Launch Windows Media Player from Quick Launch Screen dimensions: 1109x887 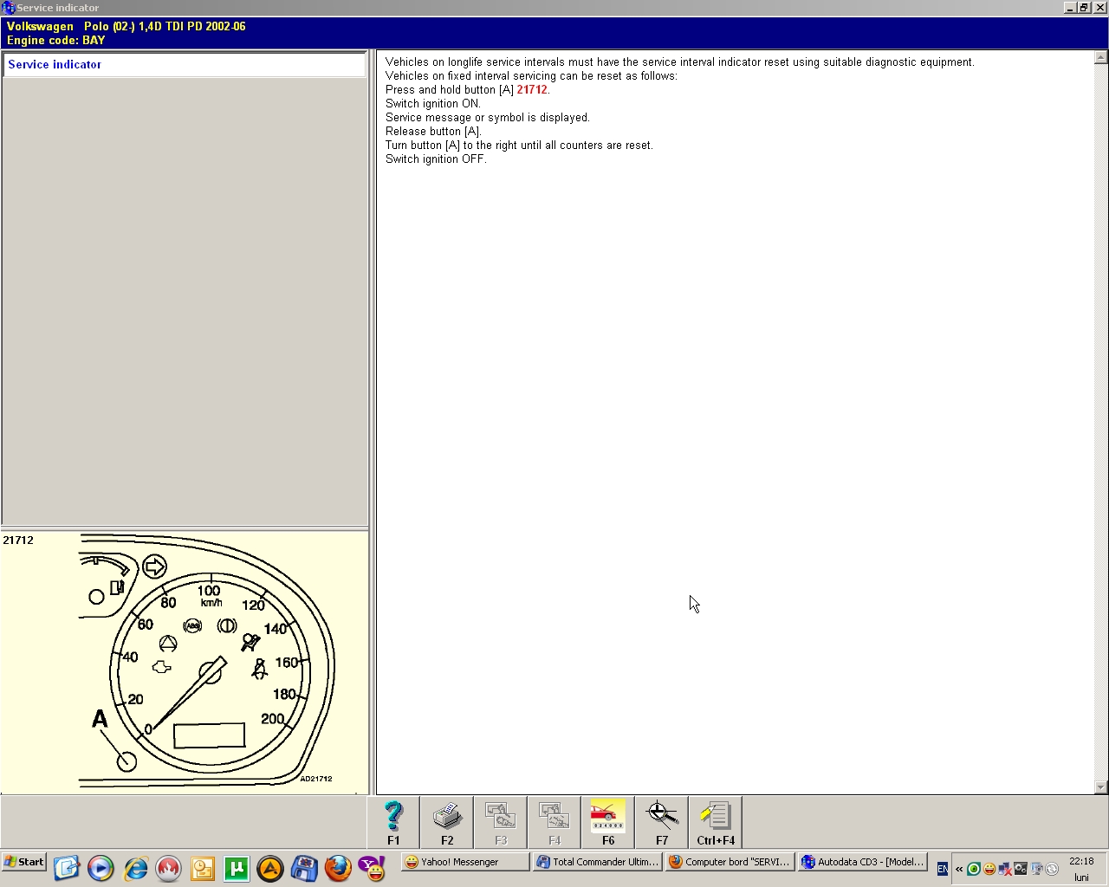[x=101, y=868]
